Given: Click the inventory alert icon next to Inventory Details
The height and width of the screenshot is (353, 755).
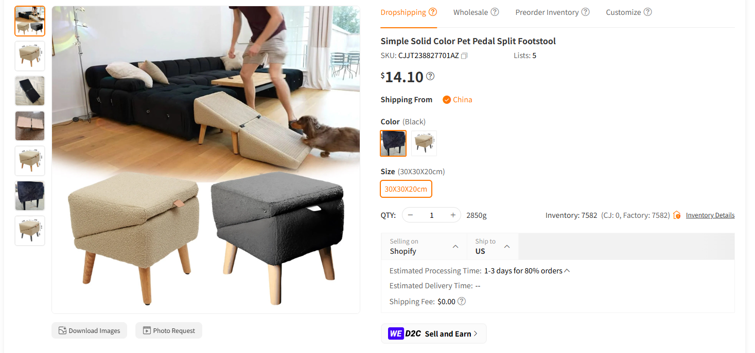Looking at the screenshot, I should tap(677, 215).
